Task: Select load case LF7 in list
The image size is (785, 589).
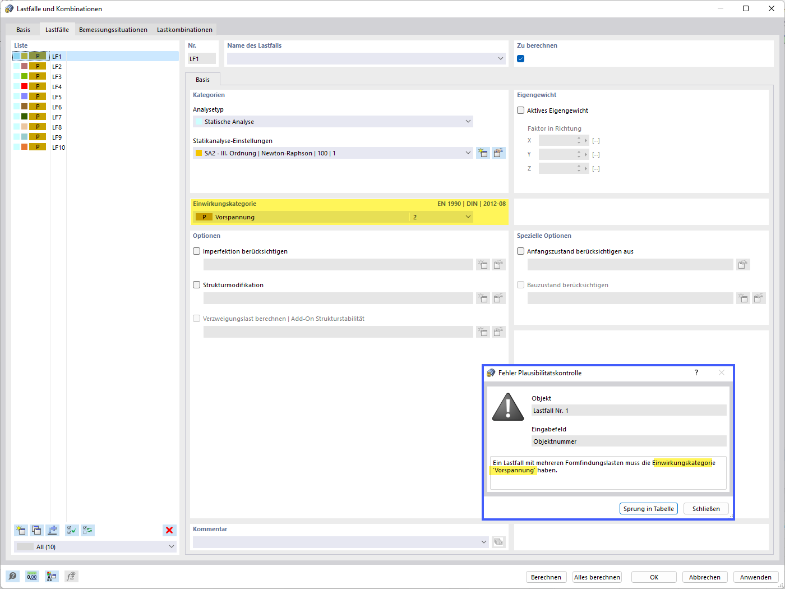Action: click(x=95, y=117)
